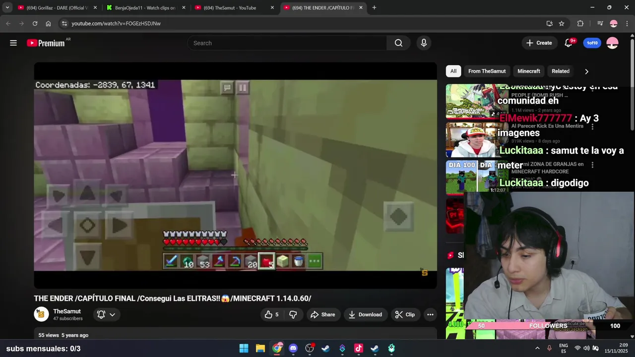Go to browser home page
635x357 pixels.
click(x=48, y=23)
